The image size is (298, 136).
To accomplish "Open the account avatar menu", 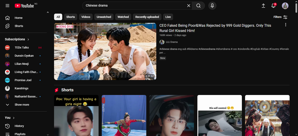I will 285,6.
